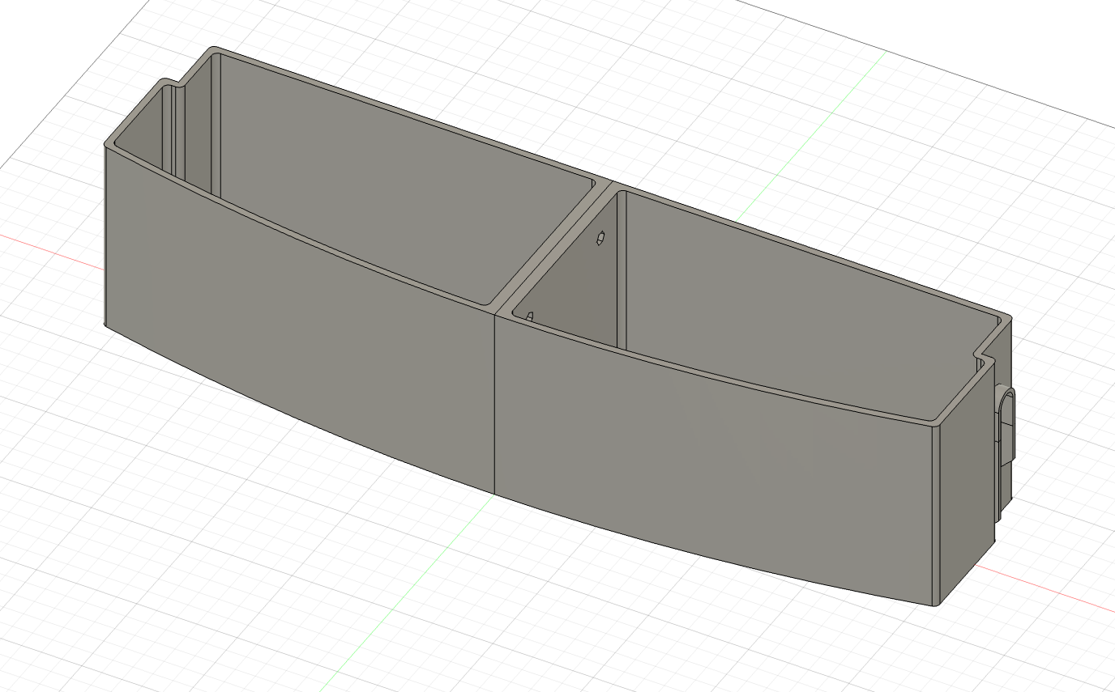Select the upper hexagonal hole in divider wall
Image resolution: width=1115 pixels, height=692 pixels.
point(601,239)
